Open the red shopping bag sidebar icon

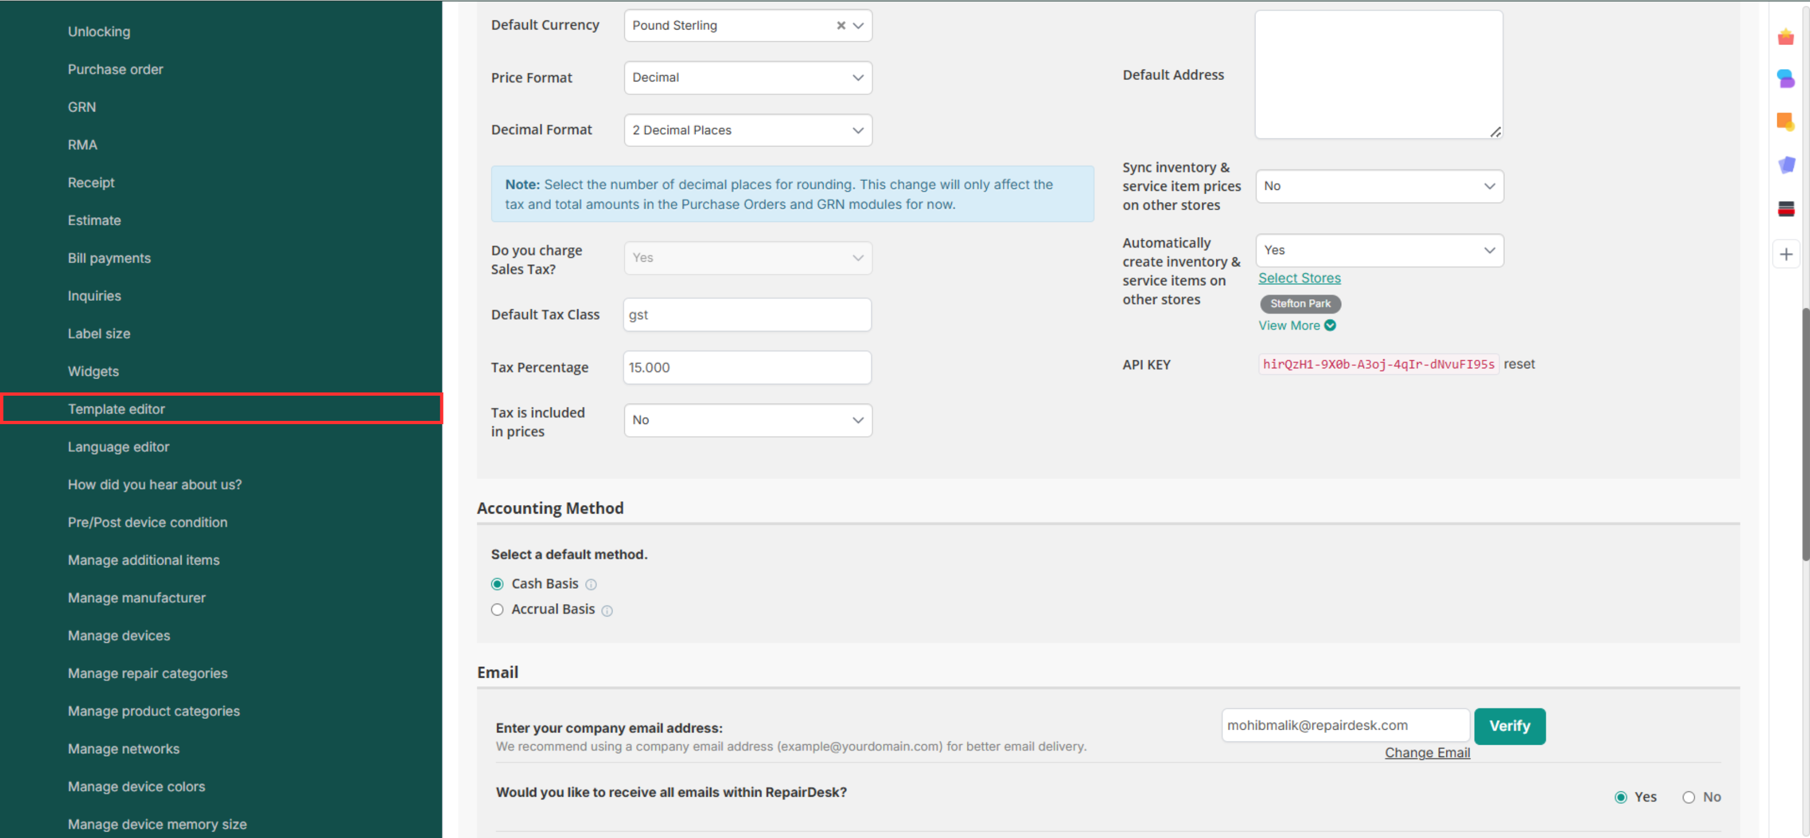tap(1785, 36)
